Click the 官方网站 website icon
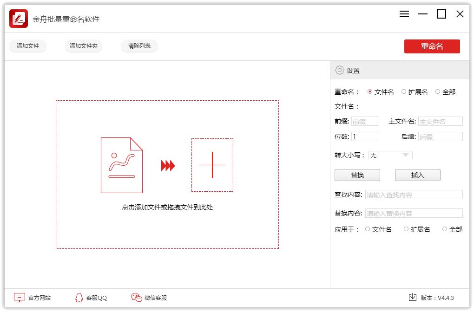 click(x=19, y=298)
